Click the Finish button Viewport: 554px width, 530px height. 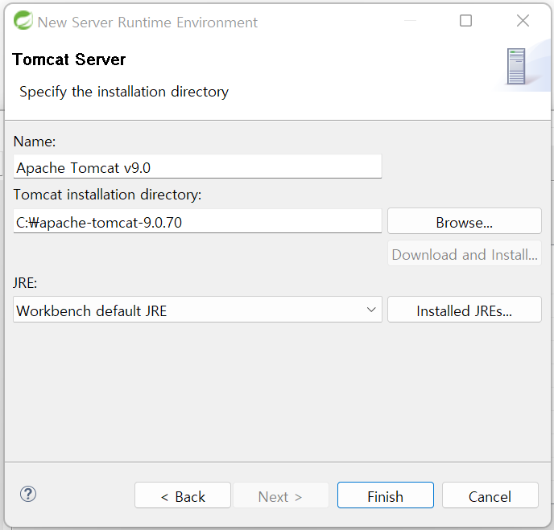(x=385, y=495)
